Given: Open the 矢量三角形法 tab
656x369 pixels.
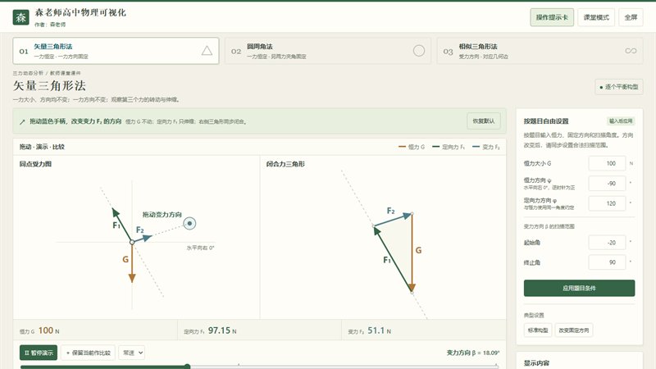Looking at the screenshot, I should [x=116, y=51].
